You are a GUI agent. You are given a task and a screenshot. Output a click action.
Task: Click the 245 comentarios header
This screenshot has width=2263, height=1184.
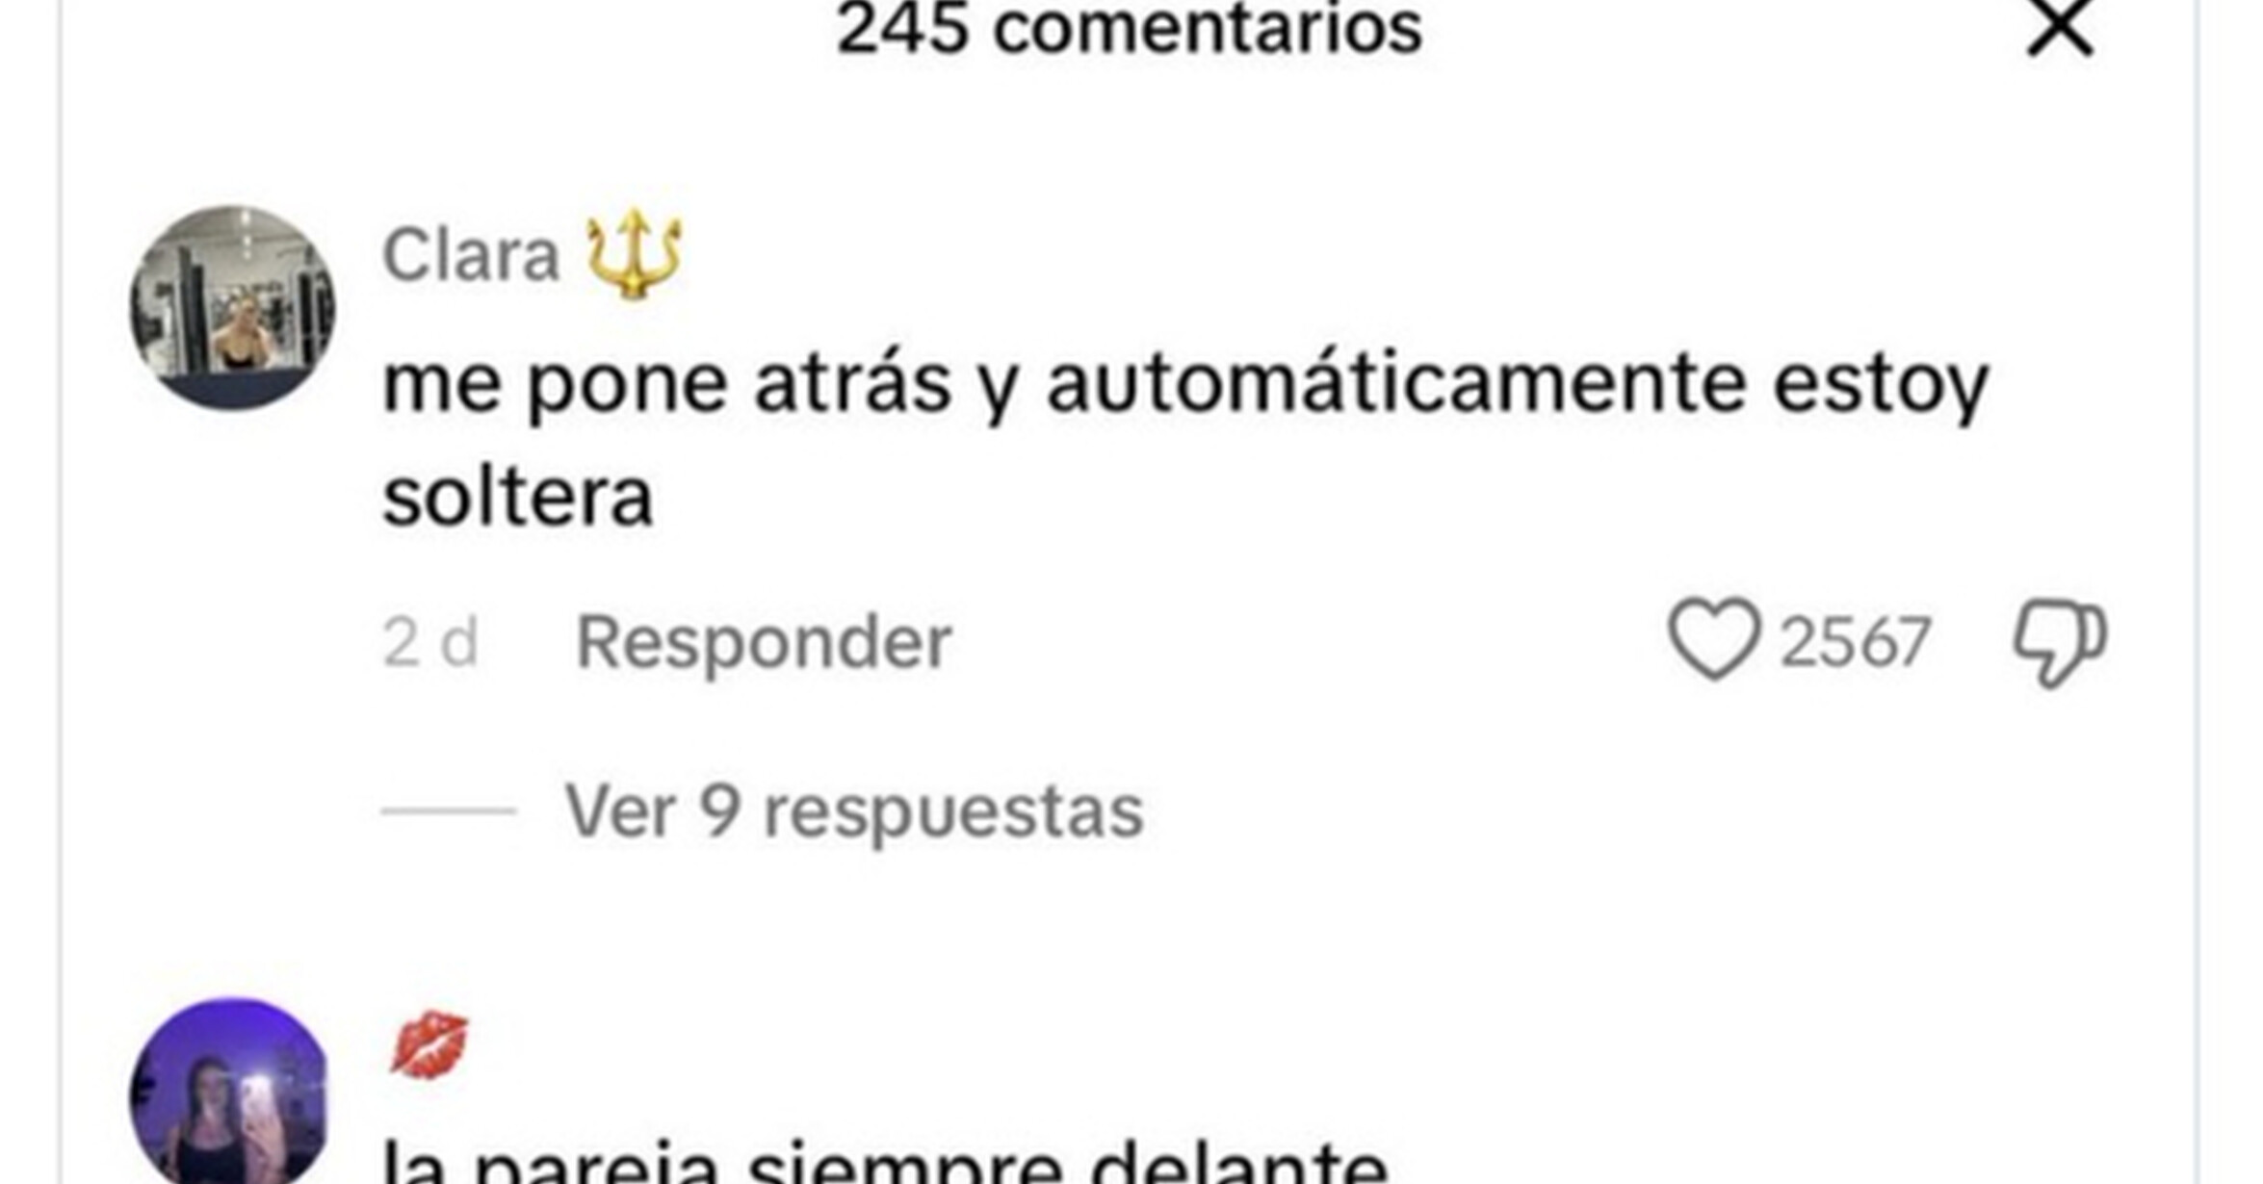tap(1129, 29)
